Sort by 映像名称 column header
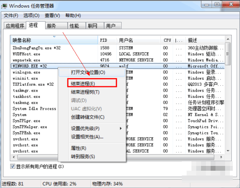This screenshot has width=240, height=188. pos(54,40)
